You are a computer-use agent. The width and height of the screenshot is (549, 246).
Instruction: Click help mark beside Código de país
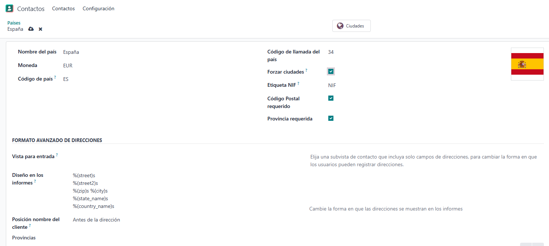tap(55, 77)
